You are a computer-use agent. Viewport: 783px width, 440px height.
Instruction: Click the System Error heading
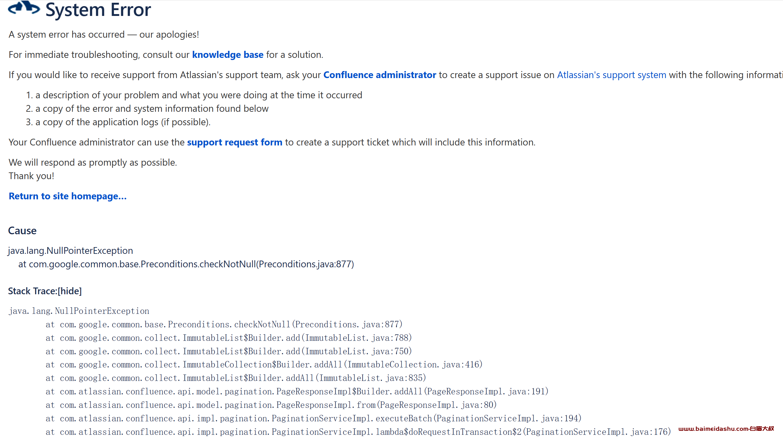coord(98,10)
